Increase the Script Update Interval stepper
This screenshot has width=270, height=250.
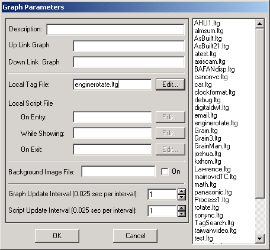[182, 208]
